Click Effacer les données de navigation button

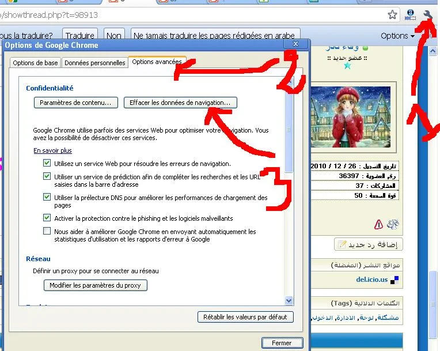pos(180,103)
